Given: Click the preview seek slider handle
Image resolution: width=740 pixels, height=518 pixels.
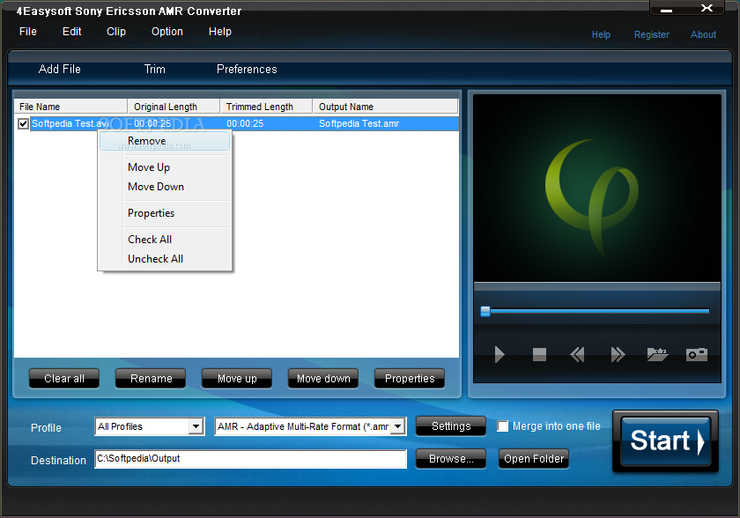Looking at the screenshot, I should [x=485, y=311].
